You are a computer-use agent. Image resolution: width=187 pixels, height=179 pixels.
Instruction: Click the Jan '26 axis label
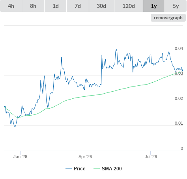pyautogui.click(x=20, y=157)
